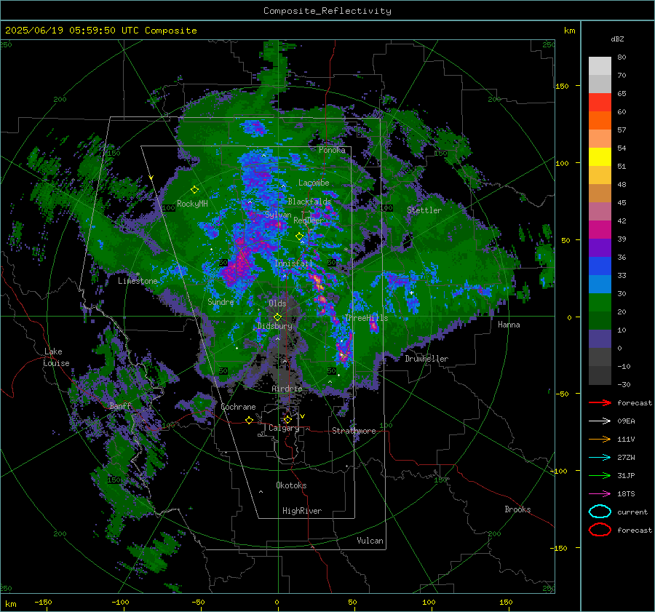
Task: Click the 111V orange arrow legend icon
Action: [600, 439]
